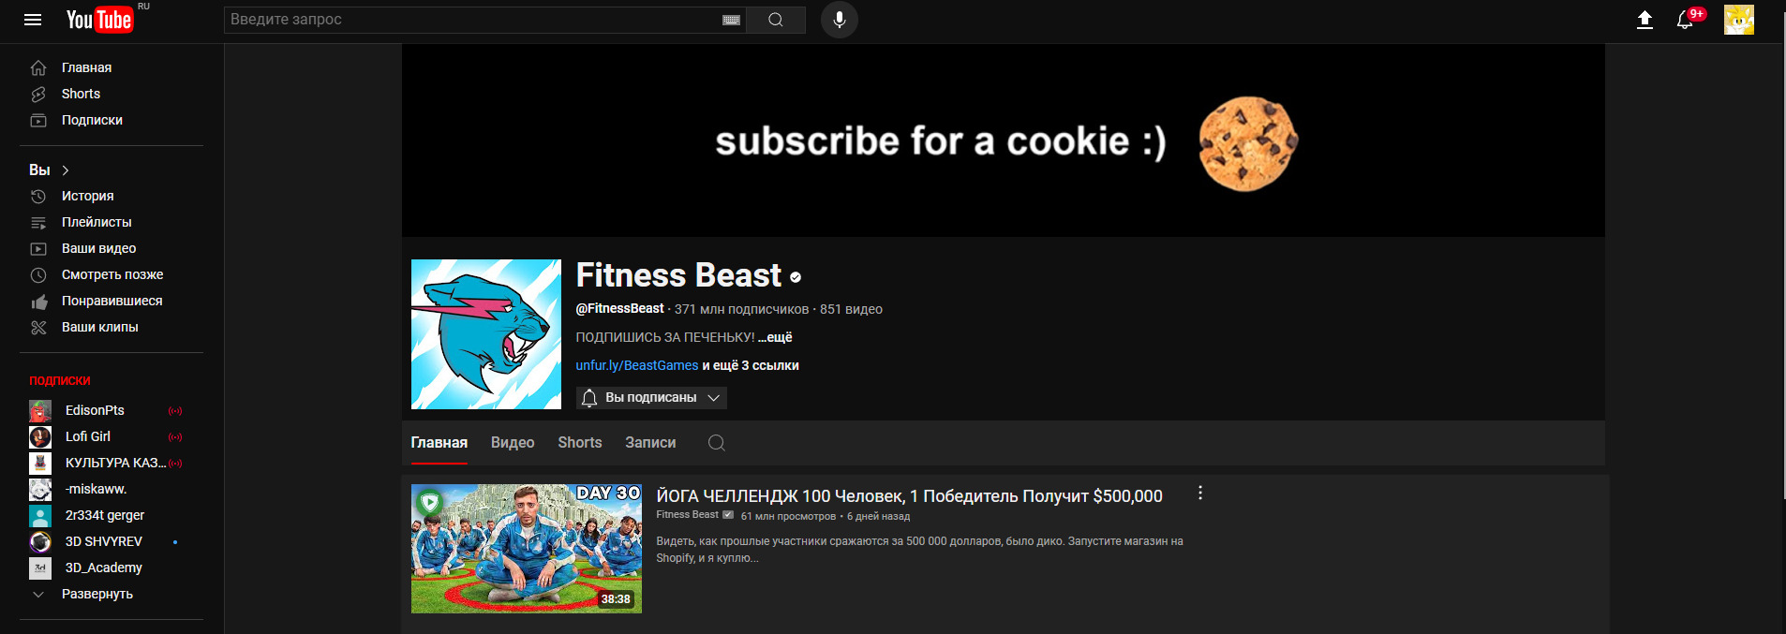The image size is (1786, 634).
Task: Expand the Вы section chevron
Action: click(66, 170)
